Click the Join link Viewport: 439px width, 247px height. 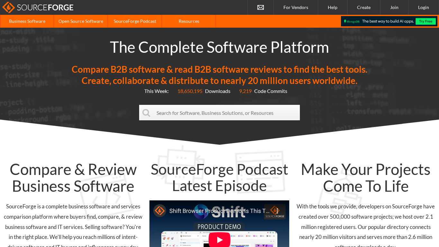(x=394, y=7)
